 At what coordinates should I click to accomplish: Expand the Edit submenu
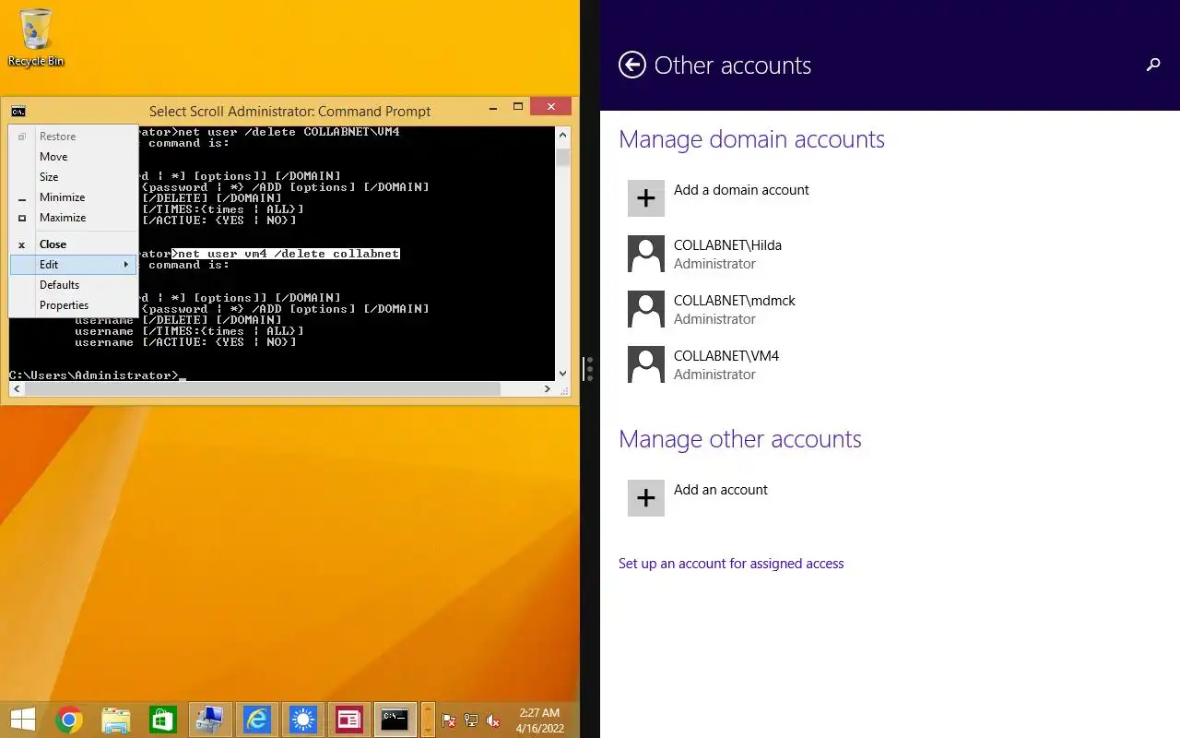(74, 265)
